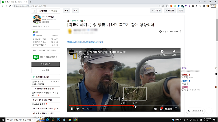Open post options three-dot menu
Screen dimensions: 218x122
click(180, 31)
